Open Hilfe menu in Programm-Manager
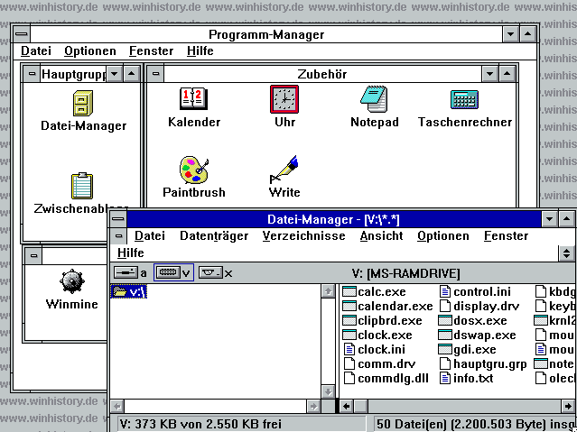Viewport: 577px width, 432px height. point(200,51)
